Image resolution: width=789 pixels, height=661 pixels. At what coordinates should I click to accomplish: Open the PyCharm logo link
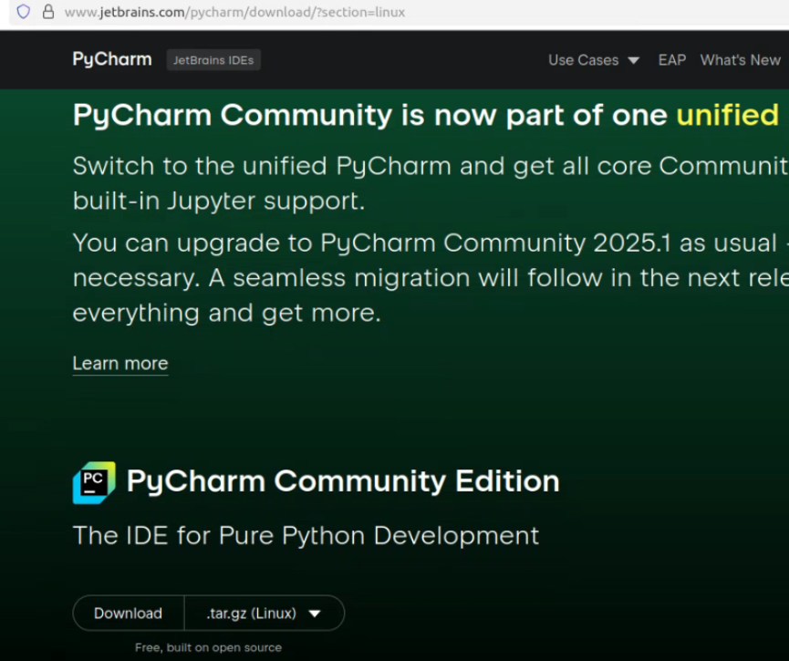pos(112,59)
